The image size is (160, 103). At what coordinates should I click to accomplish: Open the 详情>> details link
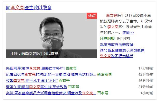tap(128, 33)
